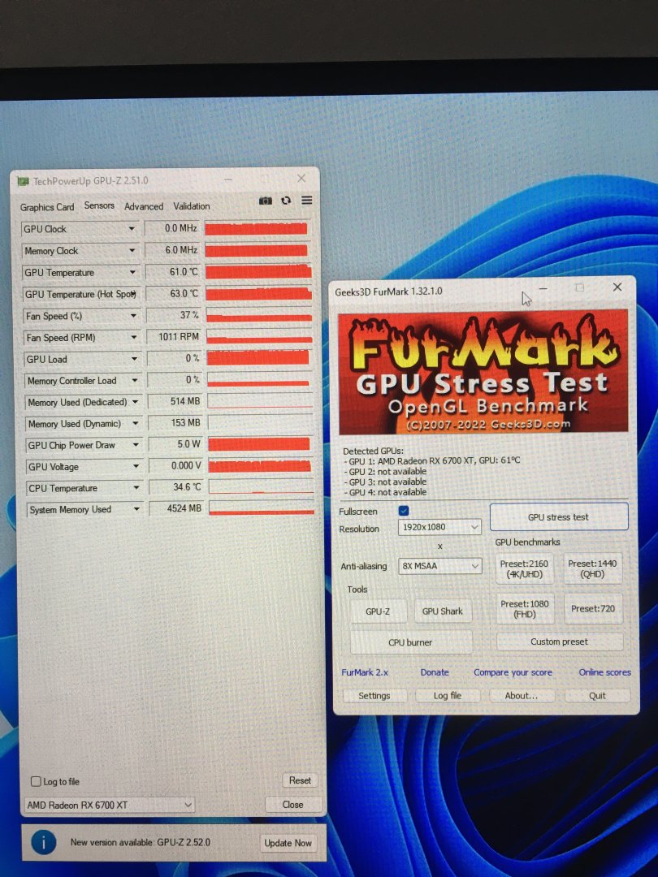The height and width of the screenshot is (877, 658).
Task: Minimize the FurMark window
Action: coord(543,288)
